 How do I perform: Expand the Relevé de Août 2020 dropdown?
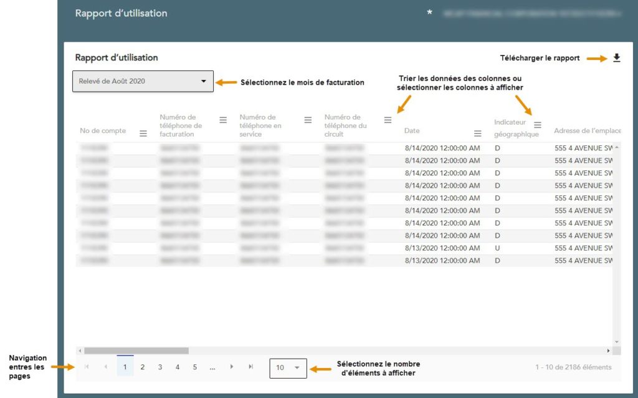point(143,81)
